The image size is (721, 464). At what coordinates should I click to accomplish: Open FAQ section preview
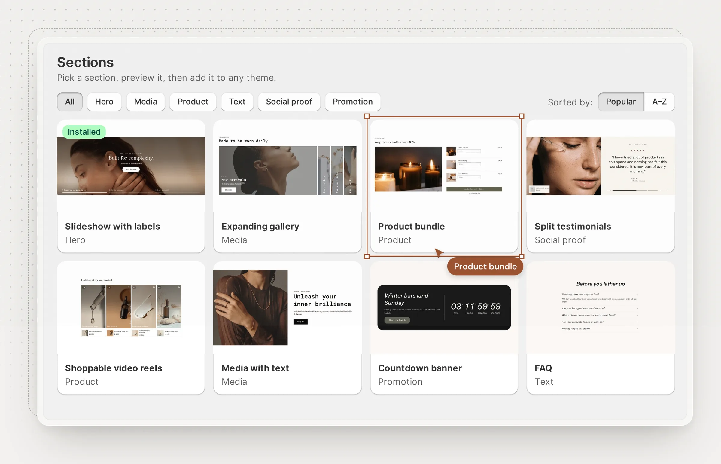pyautogui.click(x=601, y=308)
